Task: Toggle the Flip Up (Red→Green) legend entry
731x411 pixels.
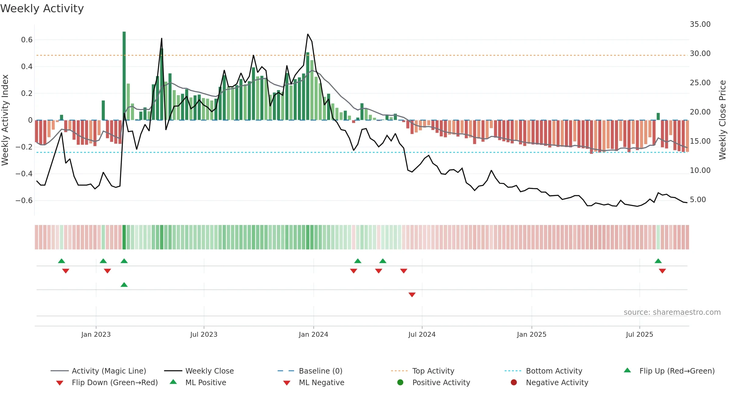Action: click(x=669, y=371)
